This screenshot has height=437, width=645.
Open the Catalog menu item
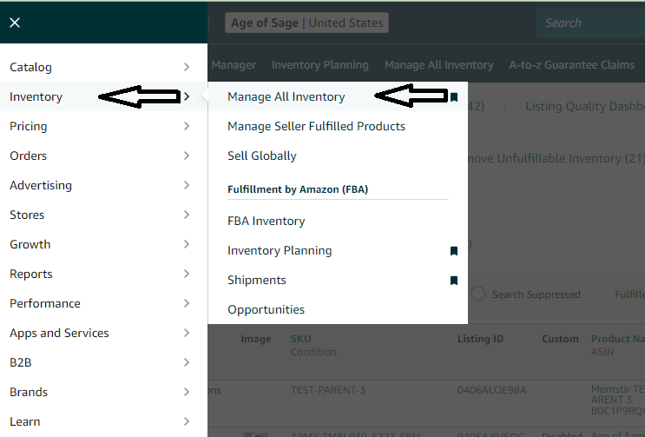[x=103, y=67]
